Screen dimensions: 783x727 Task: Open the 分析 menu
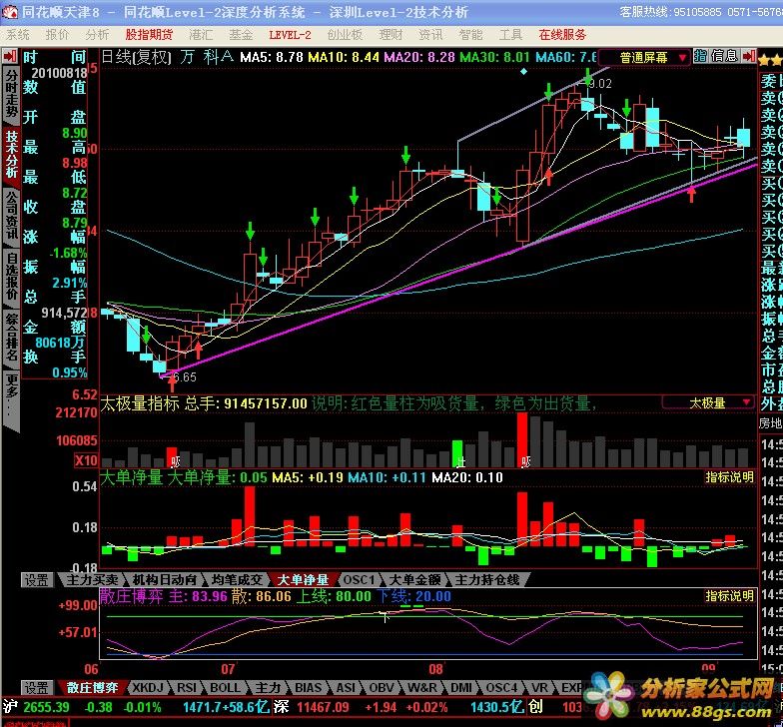(97, 34)
